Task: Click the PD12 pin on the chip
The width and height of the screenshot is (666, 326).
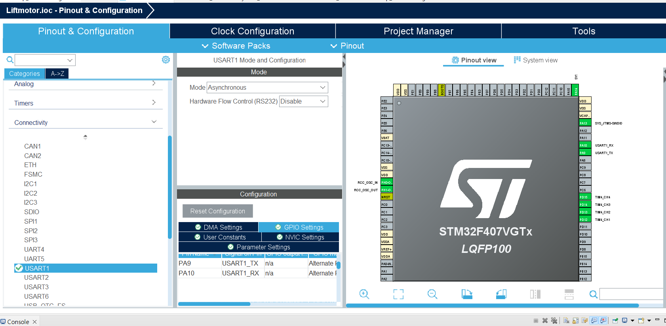Action: pos(585,219)
